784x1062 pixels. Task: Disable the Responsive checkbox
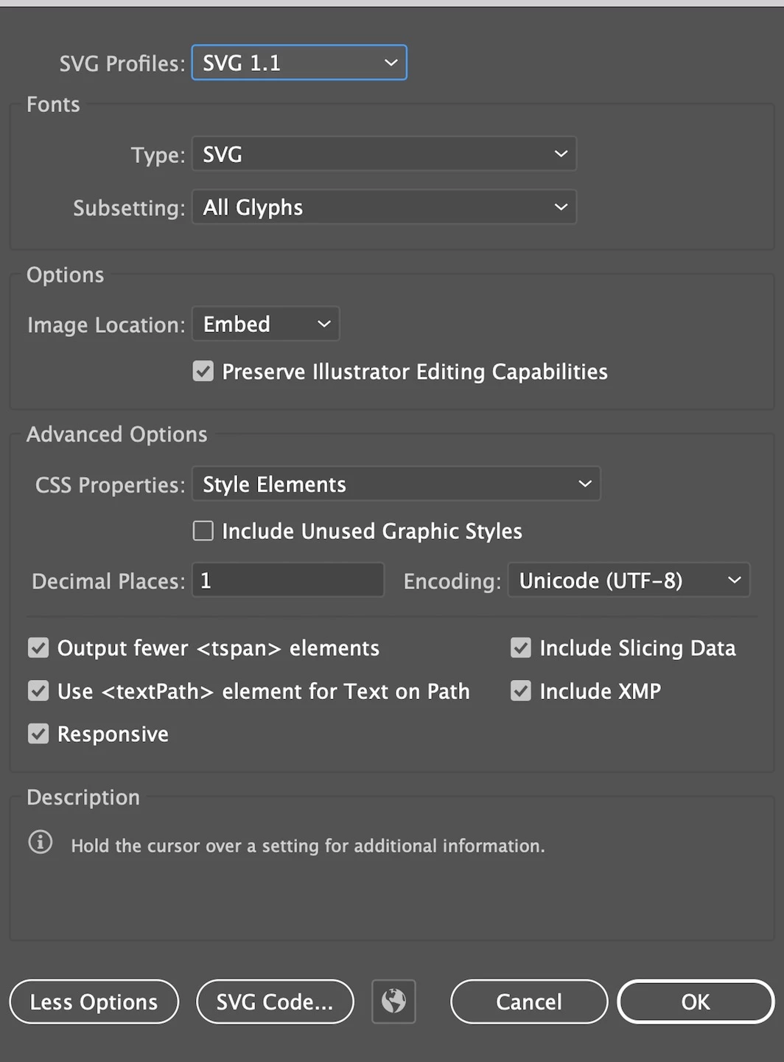coord(38,734)
